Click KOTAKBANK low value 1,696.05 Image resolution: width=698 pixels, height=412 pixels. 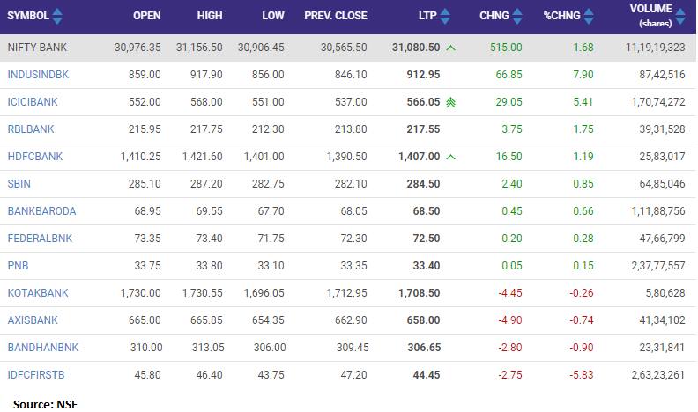[264, 293]
